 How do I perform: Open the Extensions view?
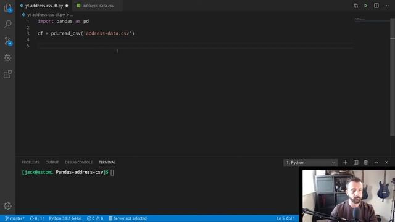[x=8, y=74]
